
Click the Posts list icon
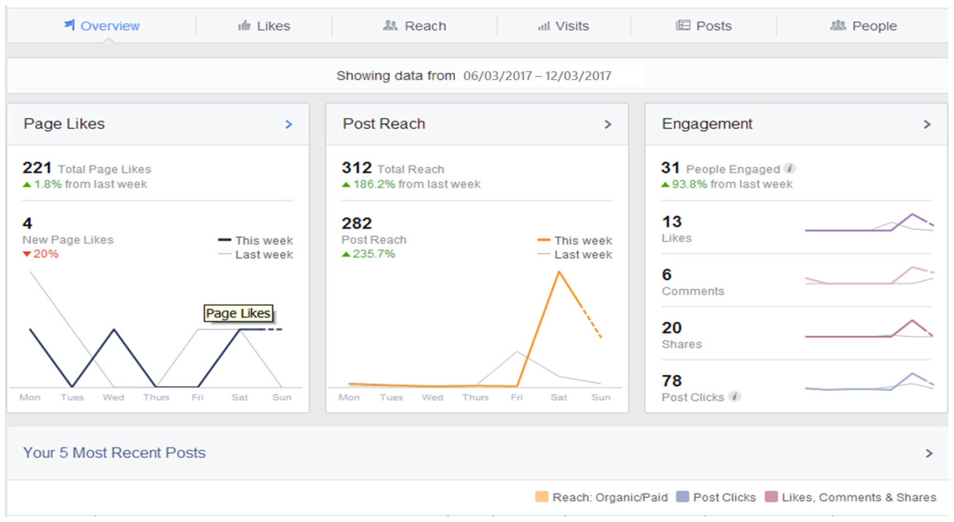[682, 26]
